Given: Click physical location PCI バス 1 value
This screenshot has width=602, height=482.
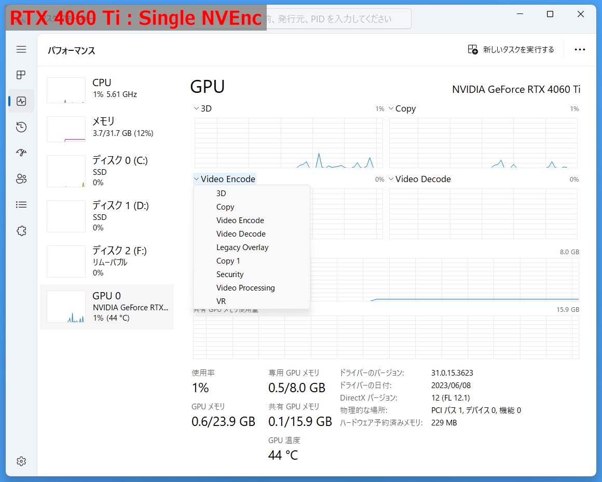Looking at the screenshot, I should pos(476,410).
